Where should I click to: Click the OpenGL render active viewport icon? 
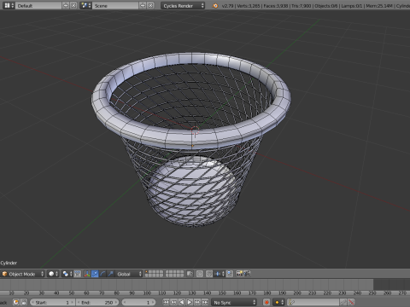coord(239,274)
